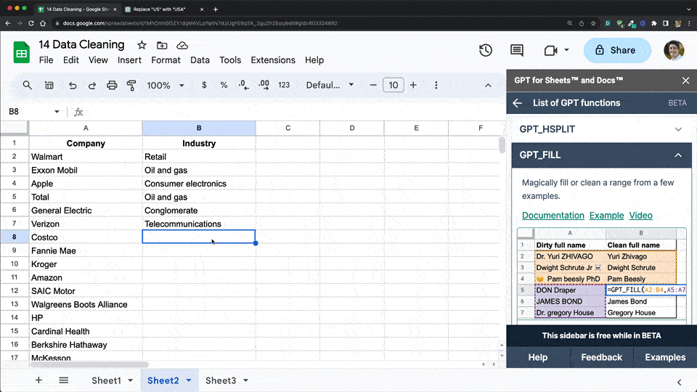Viewport: 697px width, 392px height.
Task: Open the GPT_FILL Example link
Action: pyautogui.click(x=606, y=216)
